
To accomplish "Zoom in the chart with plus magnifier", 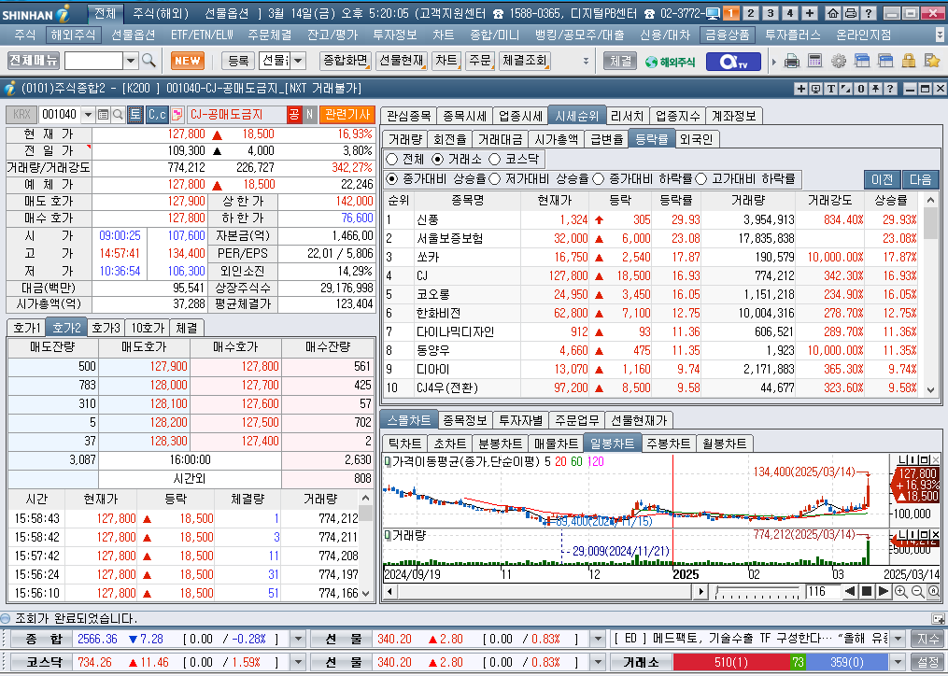I will [901, 591].
